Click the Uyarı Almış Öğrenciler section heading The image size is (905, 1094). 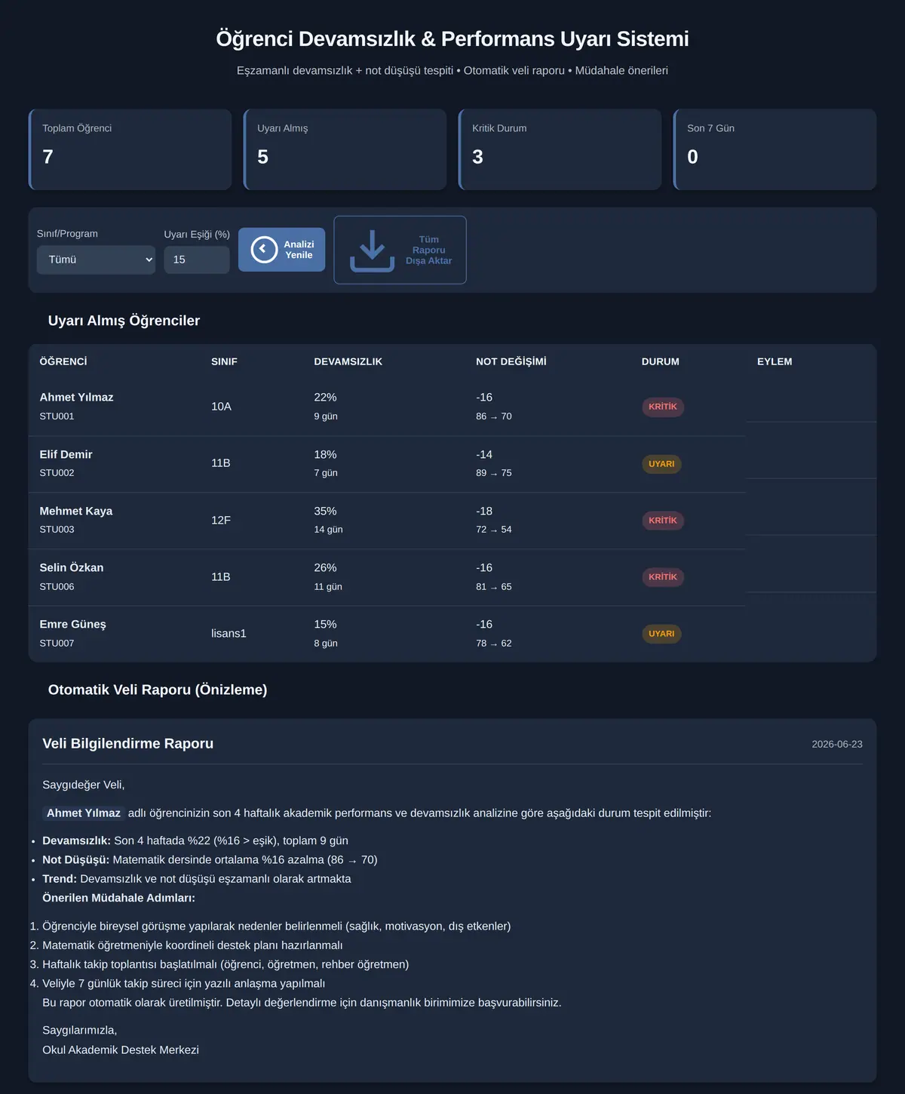coord(124,321)
